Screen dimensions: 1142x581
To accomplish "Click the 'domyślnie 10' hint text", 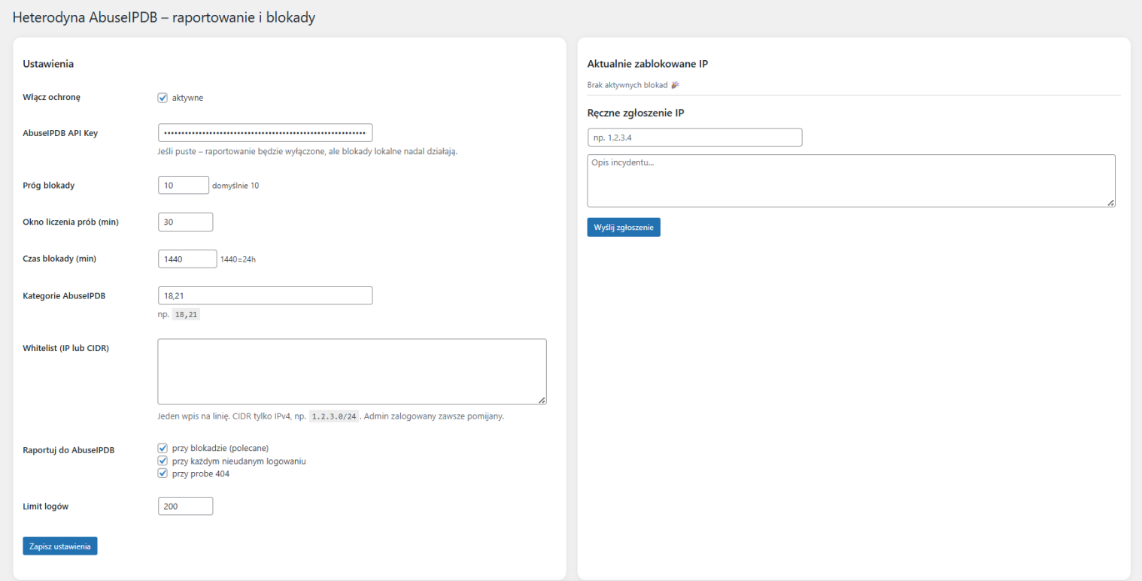I will [x=236, y=186].
